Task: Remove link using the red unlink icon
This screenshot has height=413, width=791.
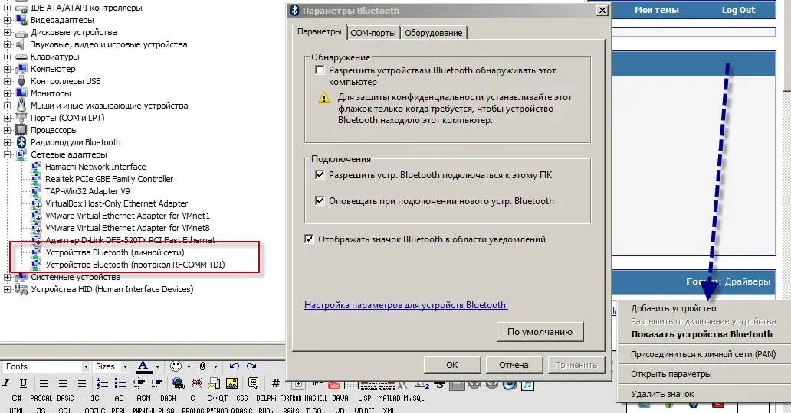Action: (196, 383)
